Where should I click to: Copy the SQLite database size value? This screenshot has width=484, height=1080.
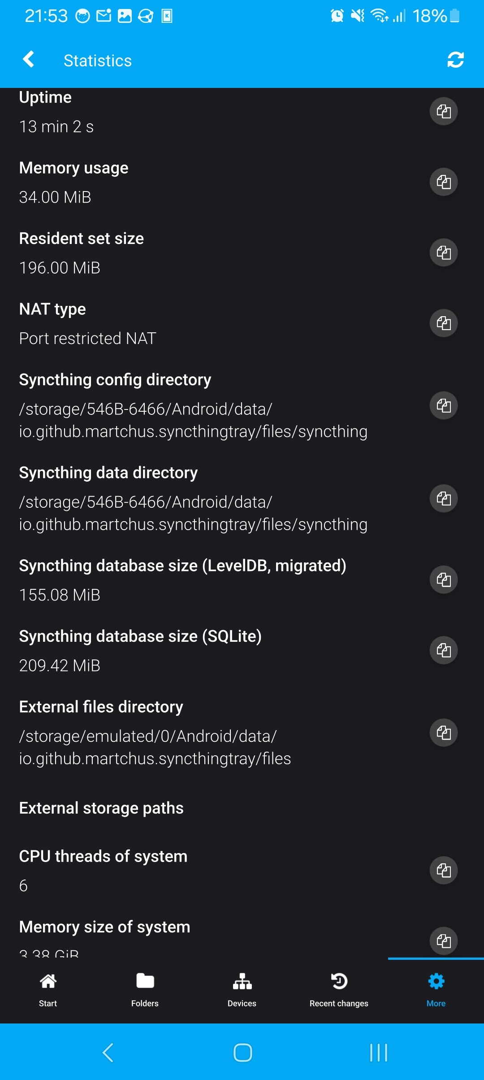click(443, 650)
